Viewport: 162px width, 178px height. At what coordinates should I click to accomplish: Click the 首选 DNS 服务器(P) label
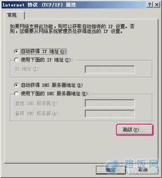(x=36, y=104)
